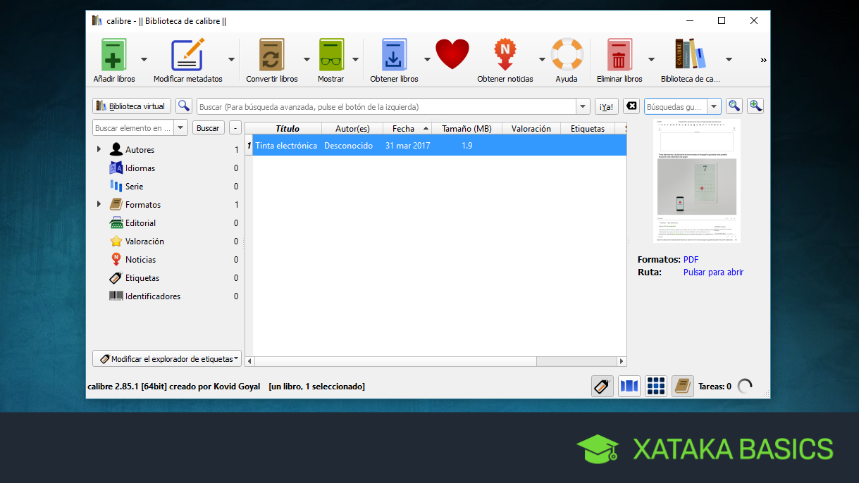Open the Biblioteca de calibre bookshelf icon

click(690, 54)
